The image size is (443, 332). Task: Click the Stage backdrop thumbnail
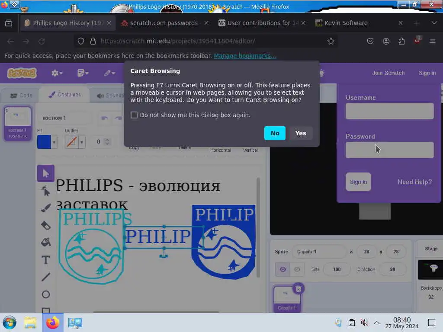(x=430, y=270)
